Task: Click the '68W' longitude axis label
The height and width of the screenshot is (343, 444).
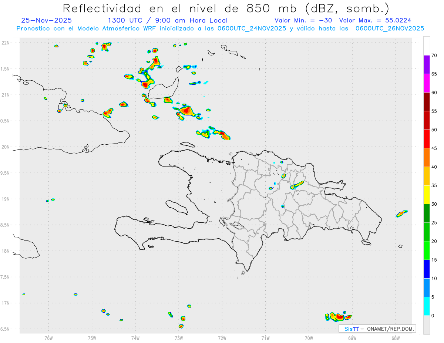Action: pos(396,338)
